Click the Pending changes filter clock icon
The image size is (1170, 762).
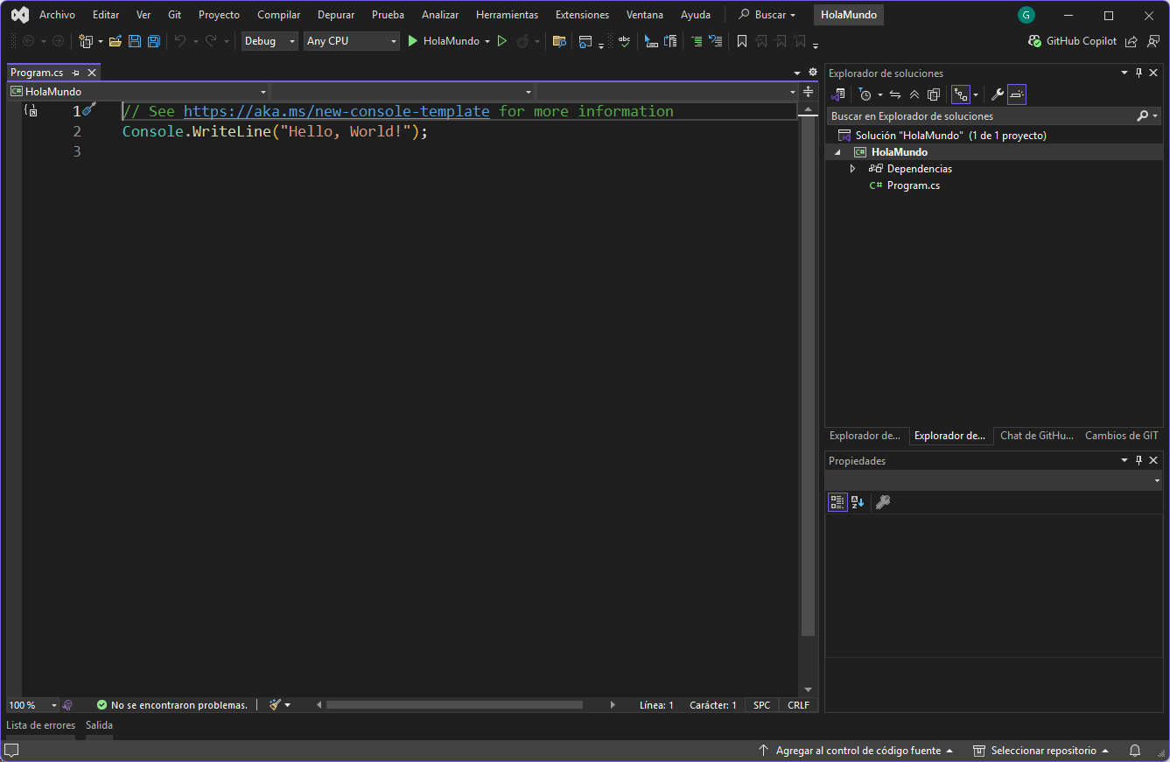865,94
